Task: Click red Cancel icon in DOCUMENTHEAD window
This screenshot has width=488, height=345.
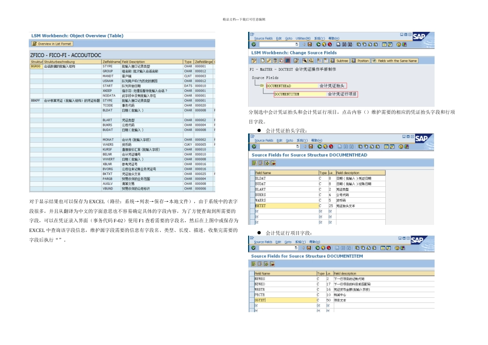Action: coord(331,146)
